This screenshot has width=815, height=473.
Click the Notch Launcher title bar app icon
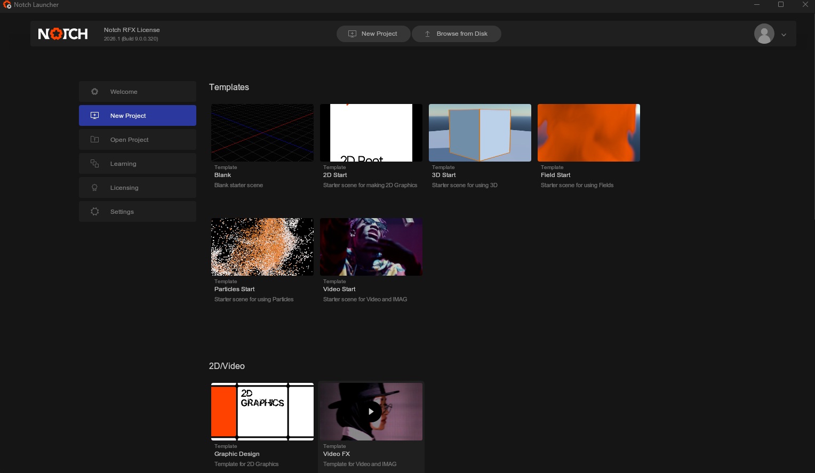coord(7,5)
